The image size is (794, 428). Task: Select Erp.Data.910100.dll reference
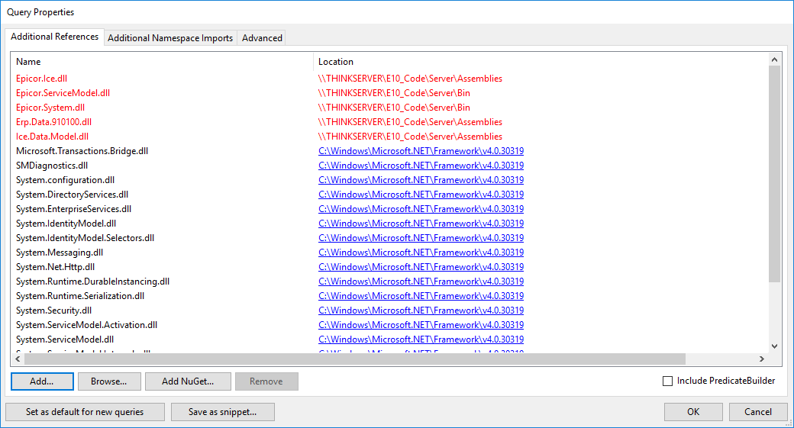coord(53,122)
